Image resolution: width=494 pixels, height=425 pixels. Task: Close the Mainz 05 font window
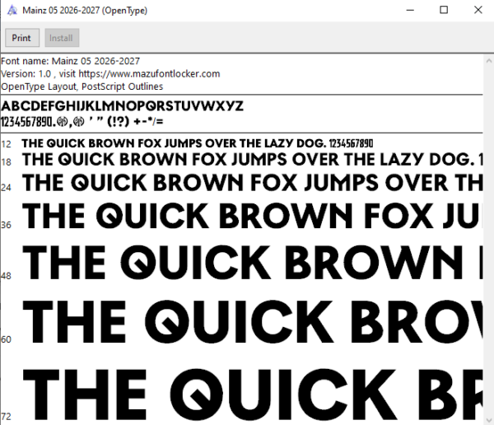click(x=478, y=10)
